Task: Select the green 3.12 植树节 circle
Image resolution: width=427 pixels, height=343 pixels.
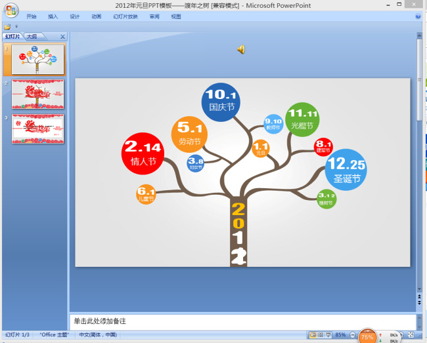Action: [x=326, y=199]
